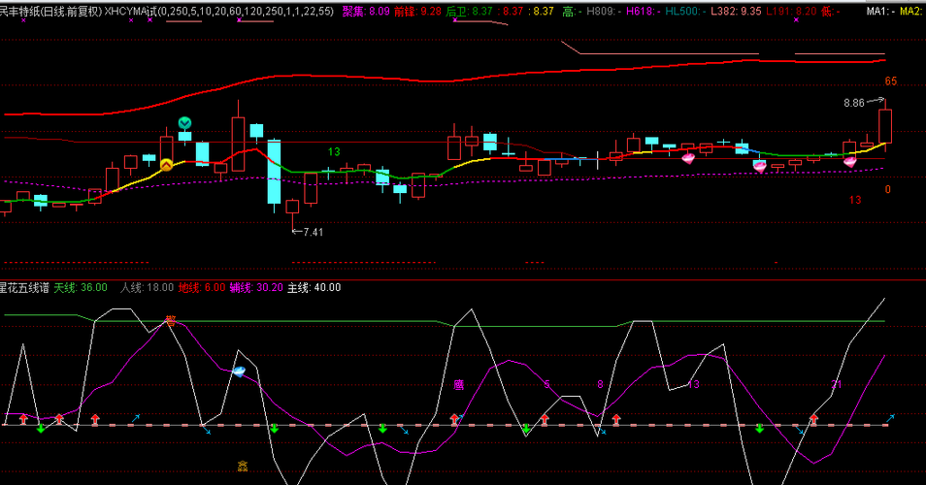Click the 后卫: 8.37 value
Image resolution: width=926 pixels, height=485 pixels.
pyautogui.click(x=470, y=12)
